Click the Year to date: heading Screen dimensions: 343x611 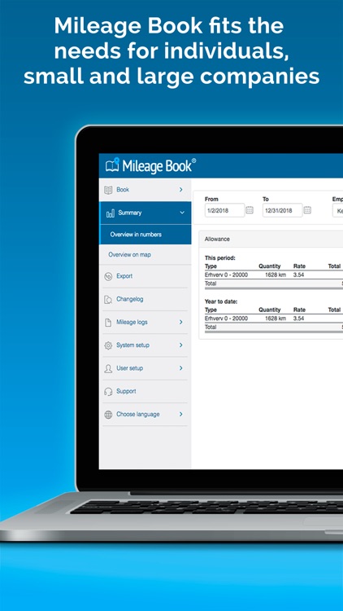point(221,301)
